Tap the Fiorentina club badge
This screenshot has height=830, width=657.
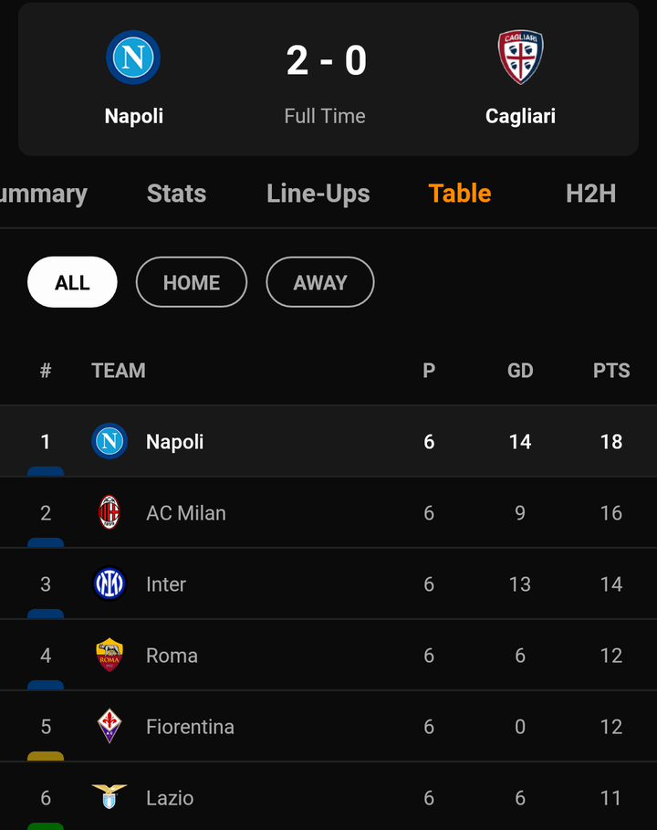(109, 726)
